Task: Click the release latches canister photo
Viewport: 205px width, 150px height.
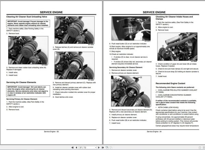Action: coord(74,30)
